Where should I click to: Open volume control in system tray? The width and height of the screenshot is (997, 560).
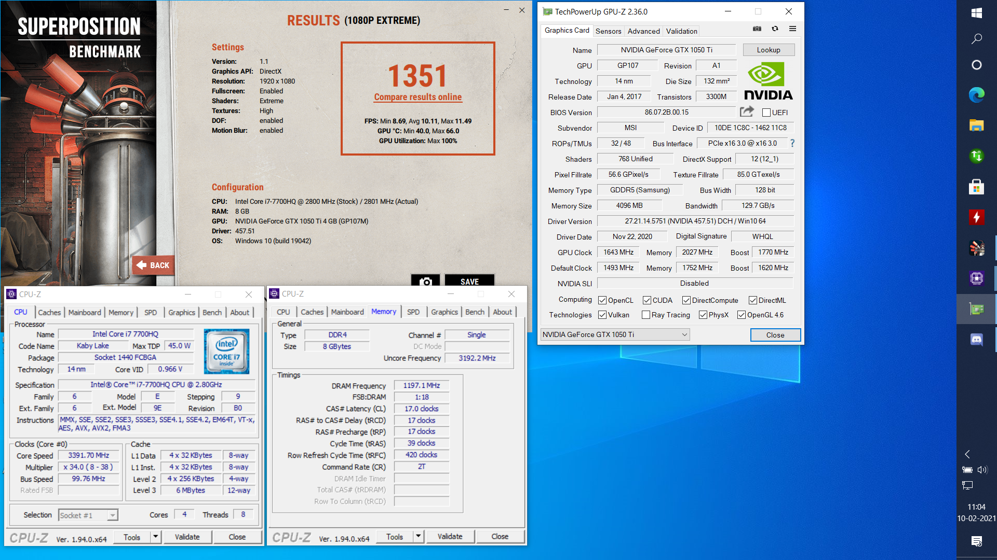coord(982,470)
